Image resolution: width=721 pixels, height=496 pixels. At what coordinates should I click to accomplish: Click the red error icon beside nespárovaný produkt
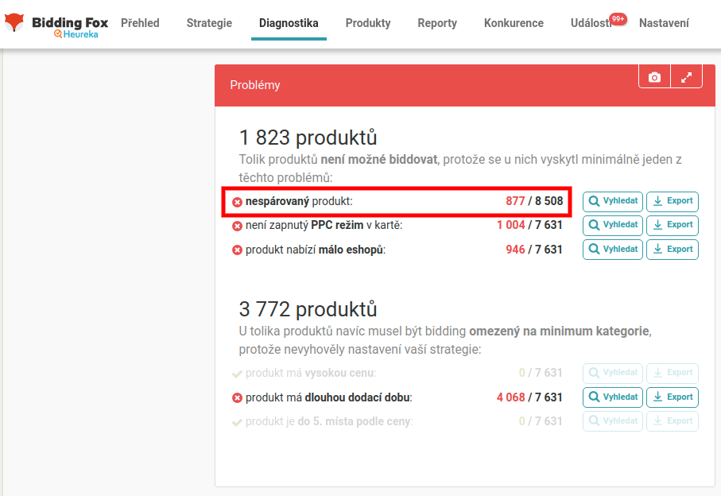(237, 202)
